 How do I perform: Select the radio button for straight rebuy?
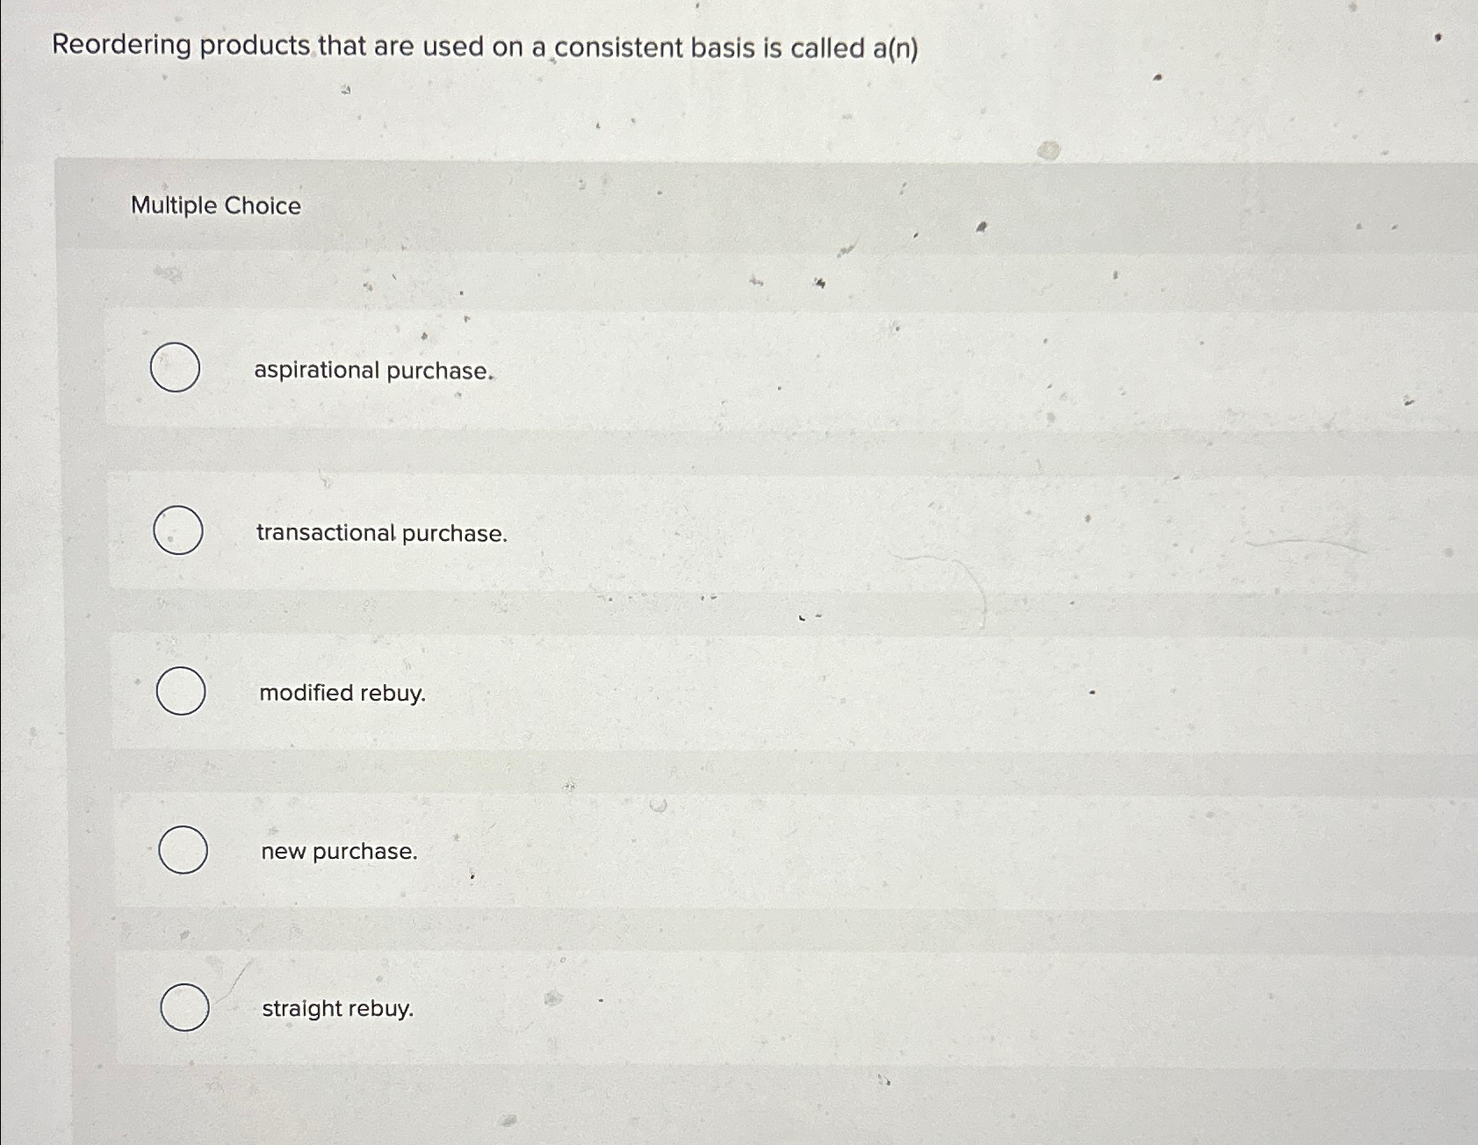coord(184,1009)
